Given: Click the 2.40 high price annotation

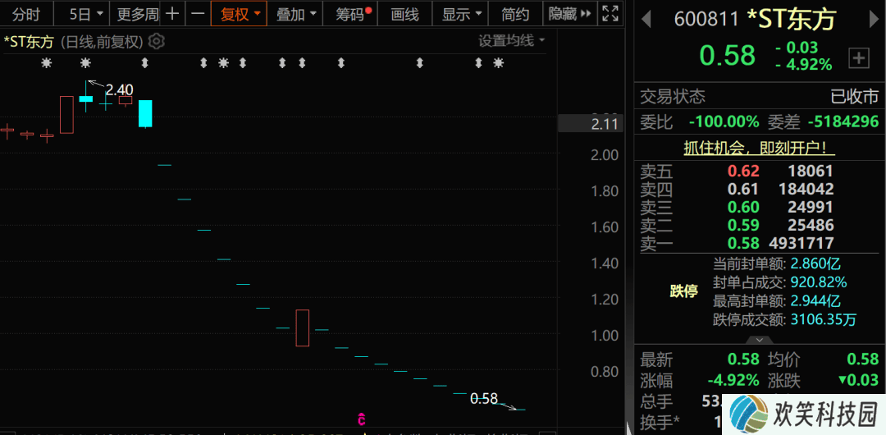Looking at the screenshot, I should [x=119, y=89].
